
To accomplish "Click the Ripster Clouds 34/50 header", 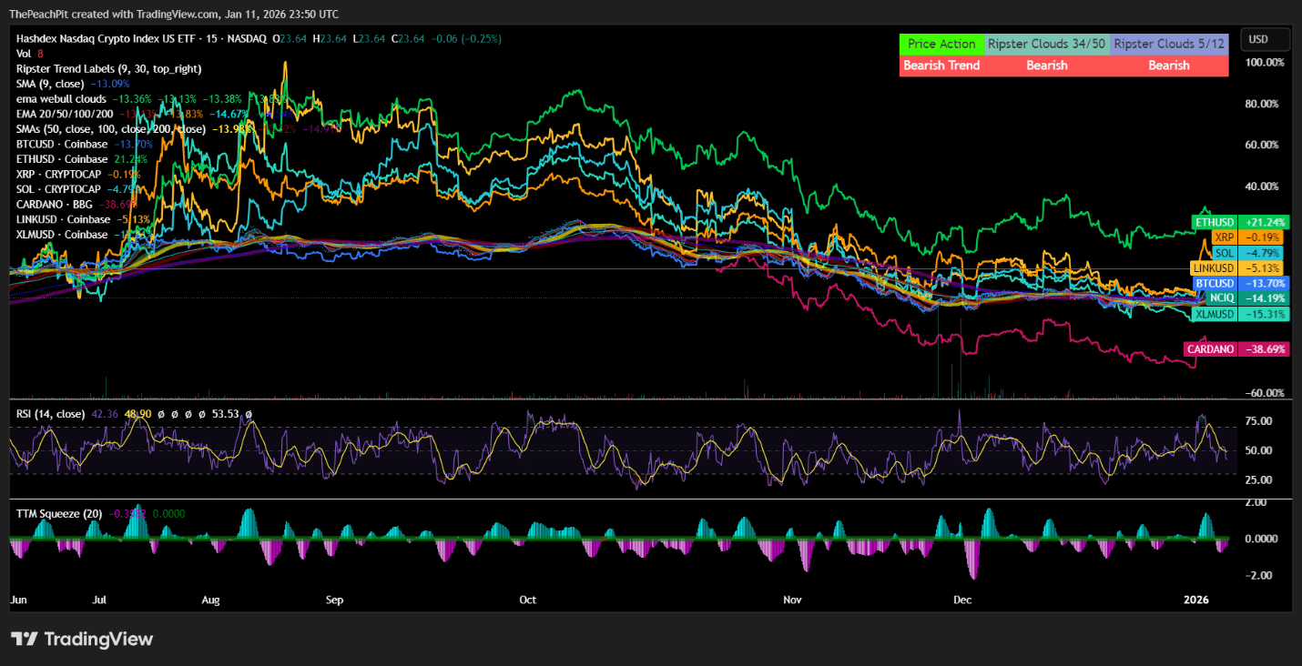I will (x=1046, y=44).
